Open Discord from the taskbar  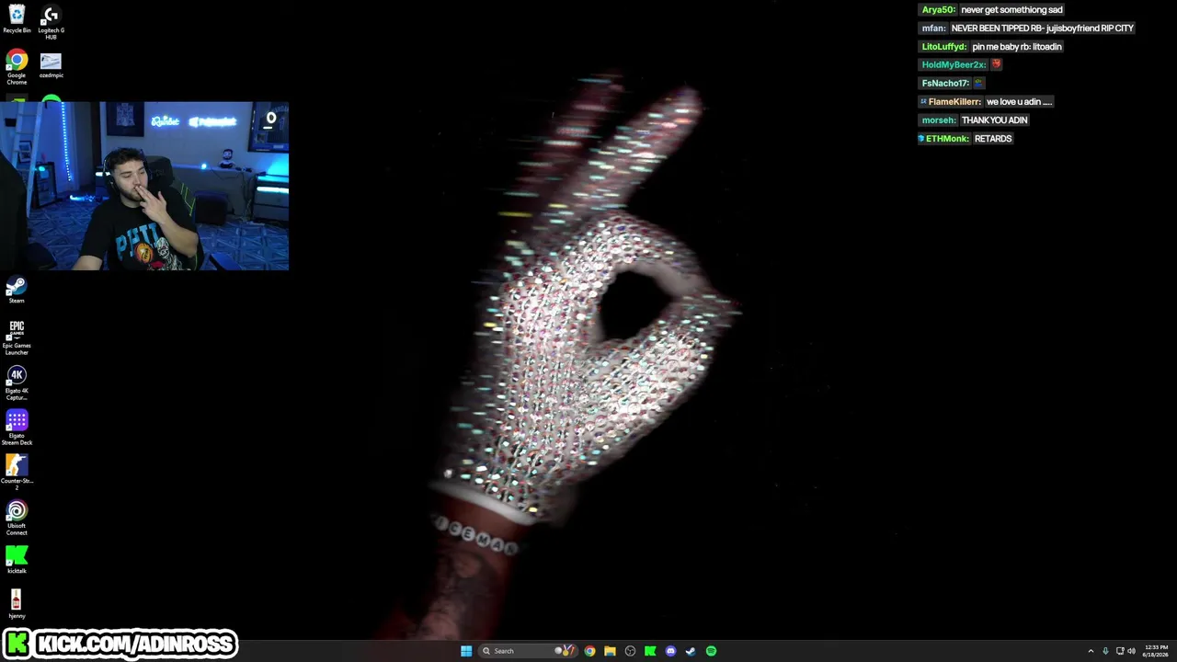click(x=670, y=651)
